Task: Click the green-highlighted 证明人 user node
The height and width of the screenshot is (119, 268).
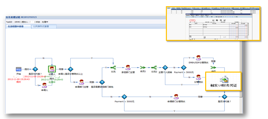Action: (52, 69)
